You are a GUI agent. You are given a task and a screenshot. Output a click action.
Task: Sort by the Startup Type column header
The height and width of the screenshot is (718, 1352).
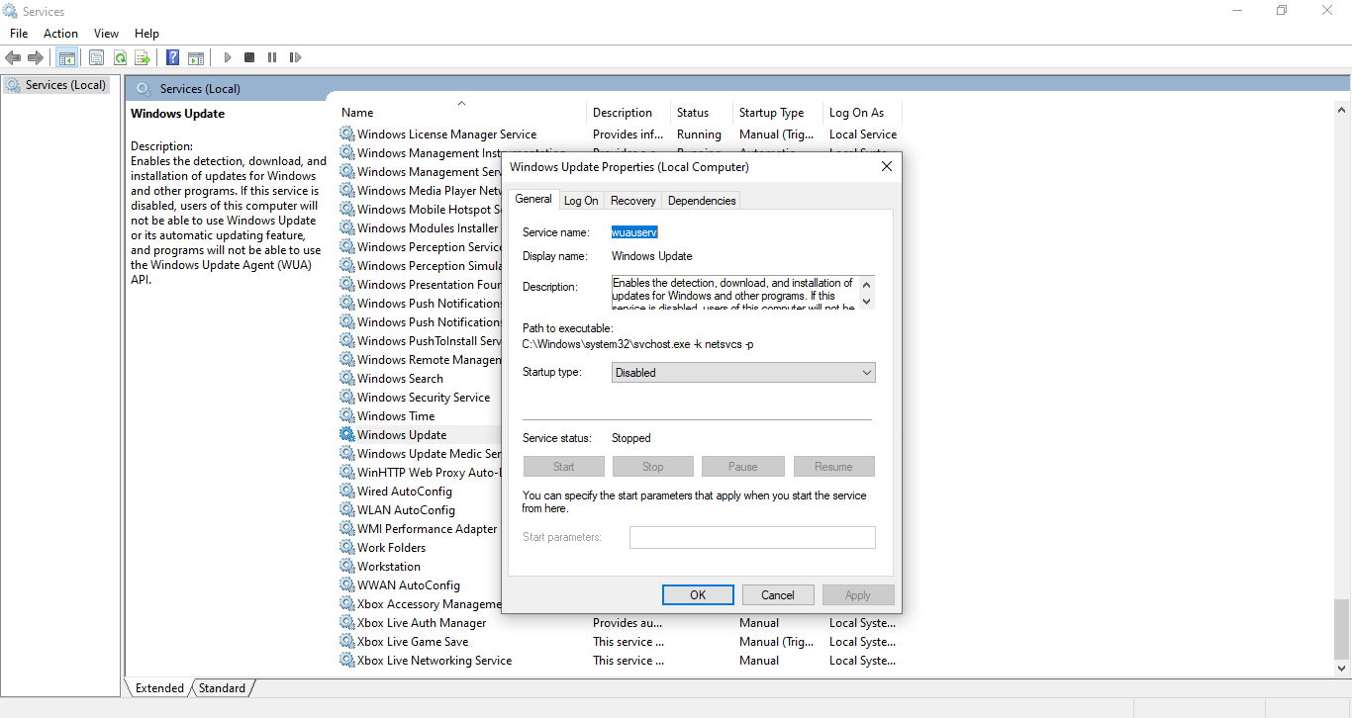tap(779, 112)
